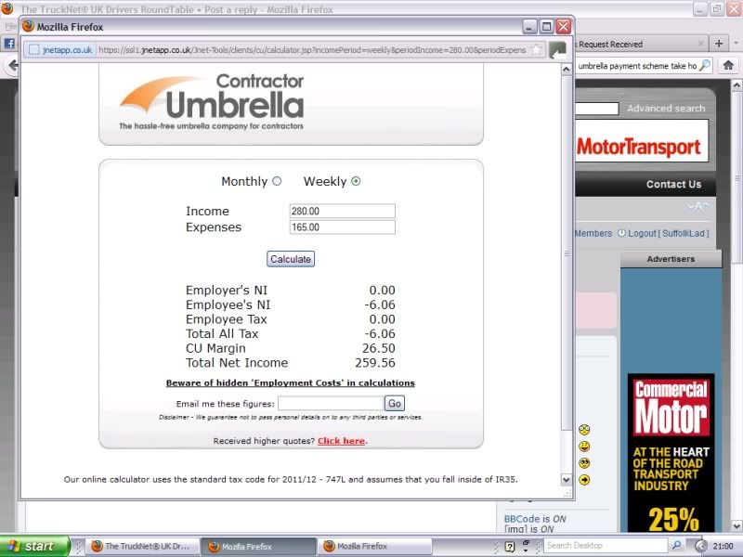Click the dashed page icon beside jnetapp.co.uk
This screenshot has height=557, width=743.
point(33,50)
